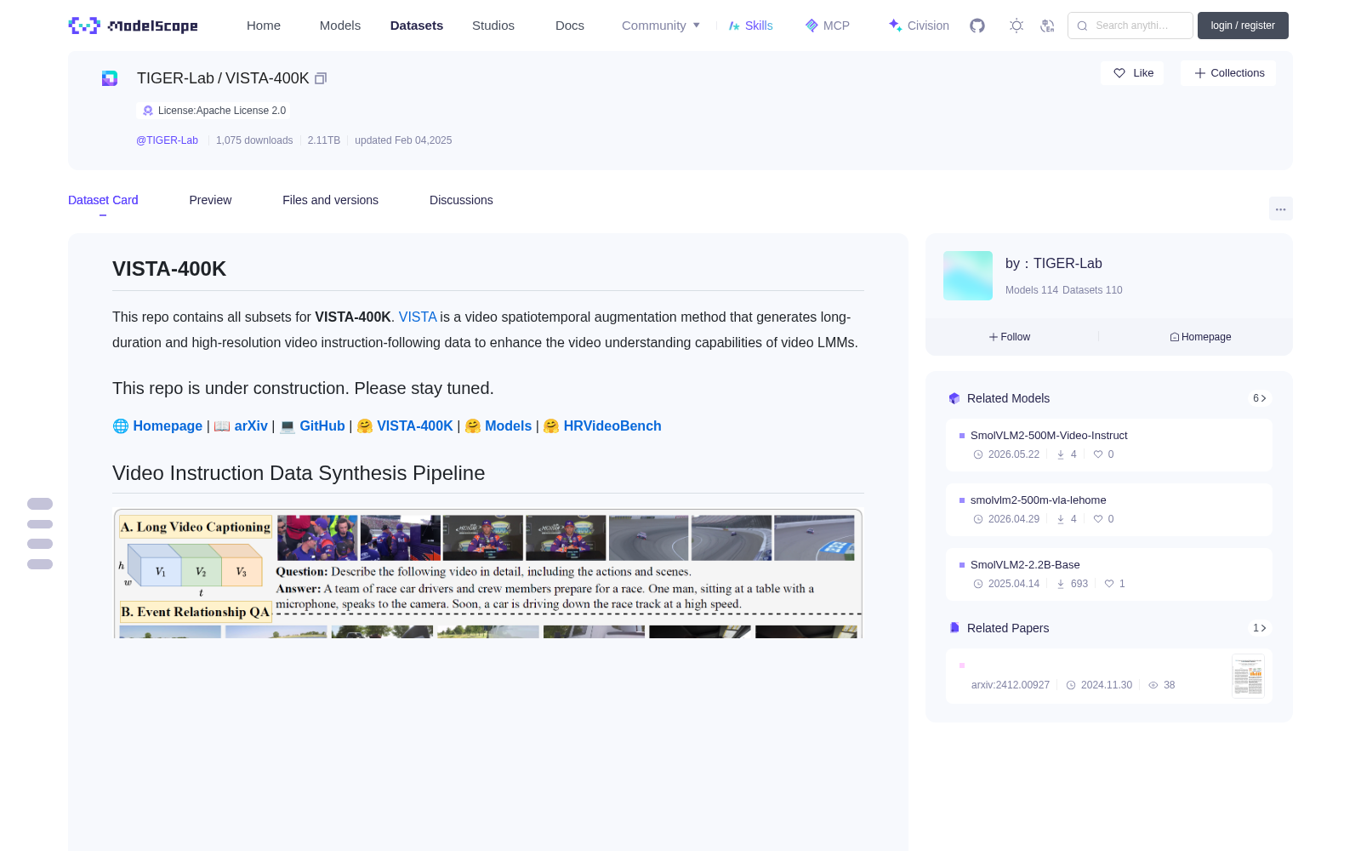This screenshot has height=851, width=1361.
Task: Open the Skills link in navigation
Action: [x=750, y=26]
